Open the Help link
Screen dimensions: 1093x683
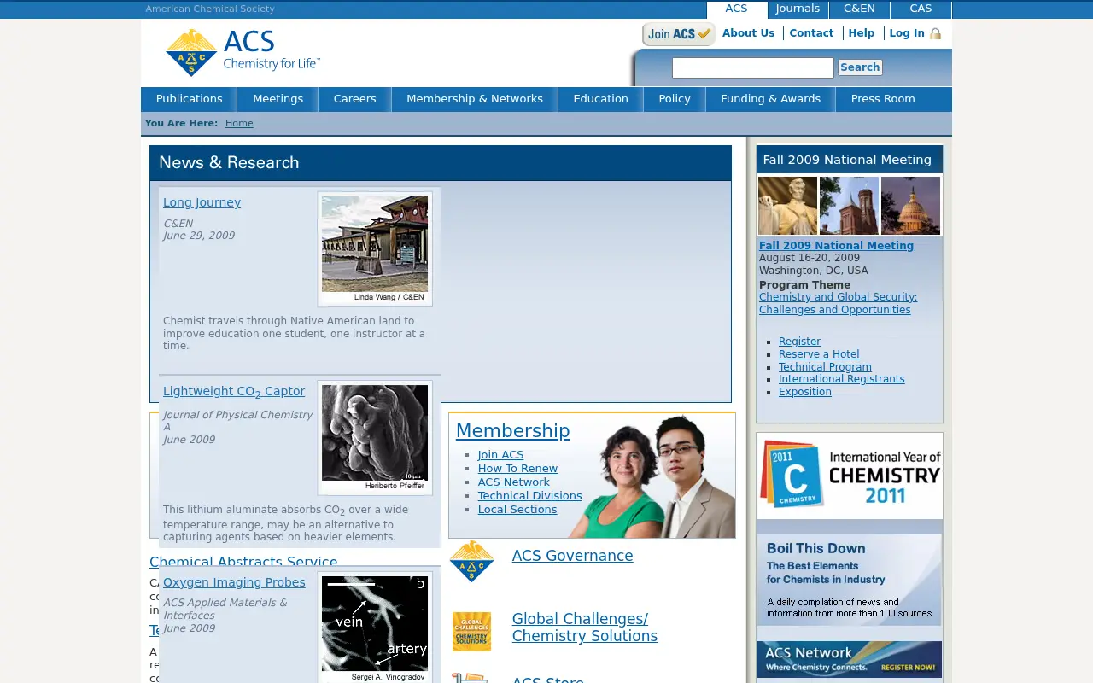pyautogui.click(x=861, y=33)
